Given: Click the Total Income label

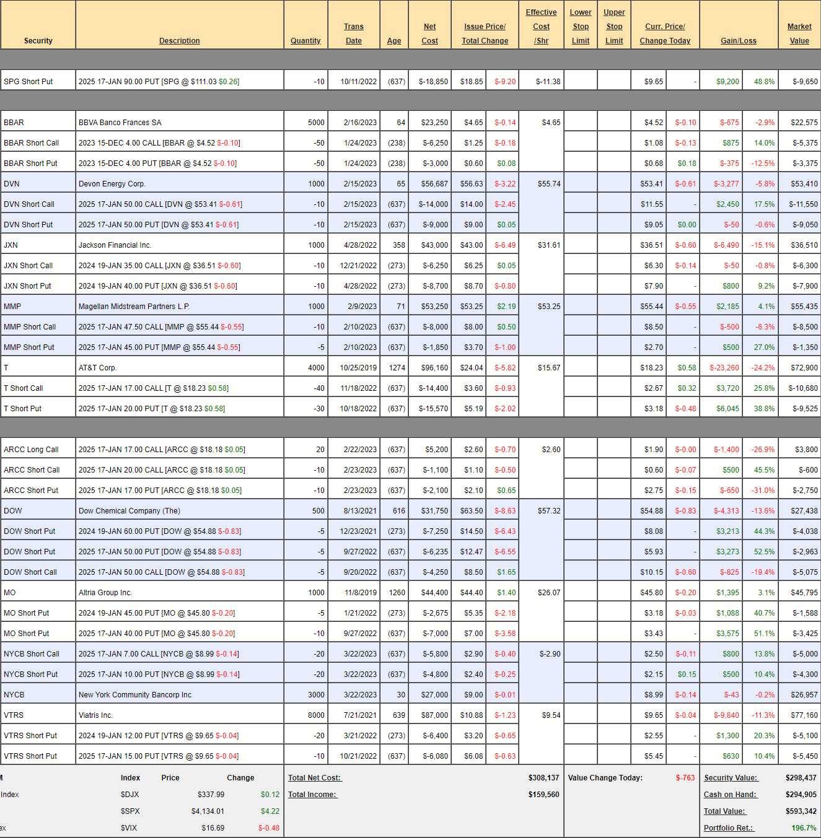Looking at the screenshot, I should pos(312,795).
